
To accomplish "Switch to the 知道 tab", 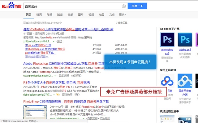I will coord(60,14).
